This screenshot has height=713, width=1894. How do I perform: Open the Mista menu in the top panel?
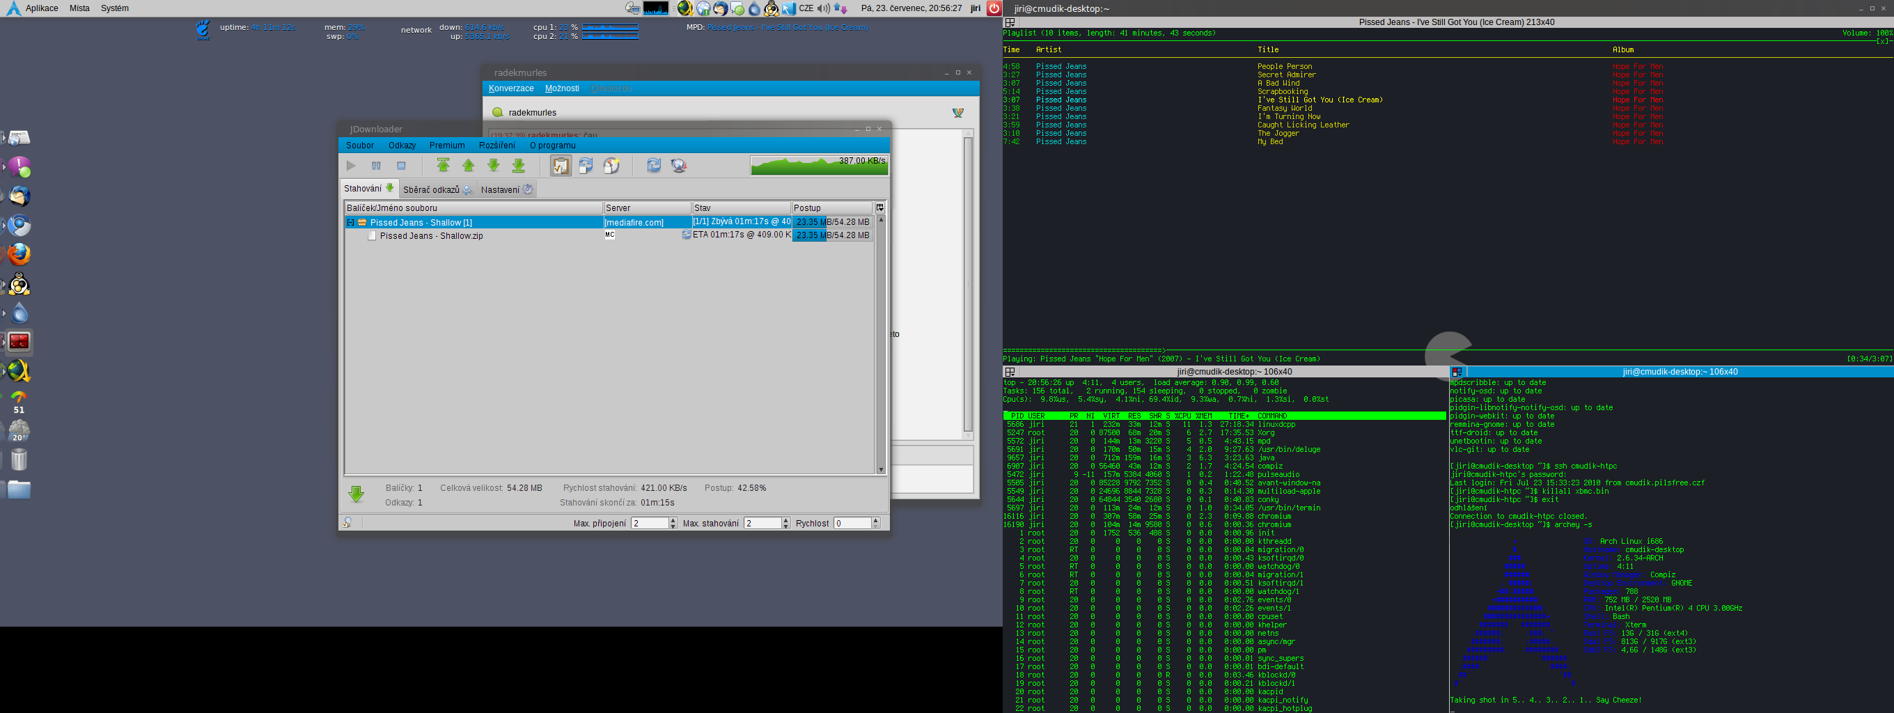(79, 8)
